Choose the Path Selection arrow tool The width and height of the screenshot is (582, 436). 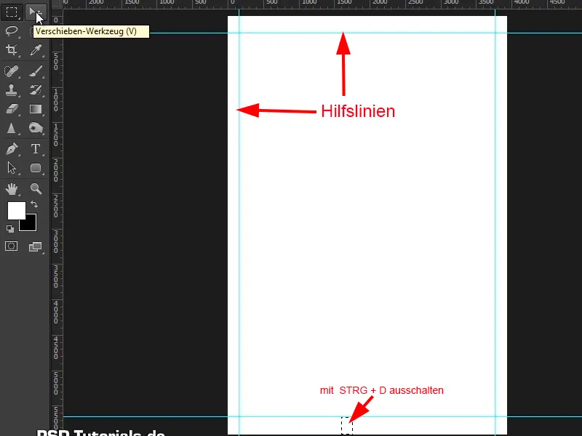click(12, 168)
